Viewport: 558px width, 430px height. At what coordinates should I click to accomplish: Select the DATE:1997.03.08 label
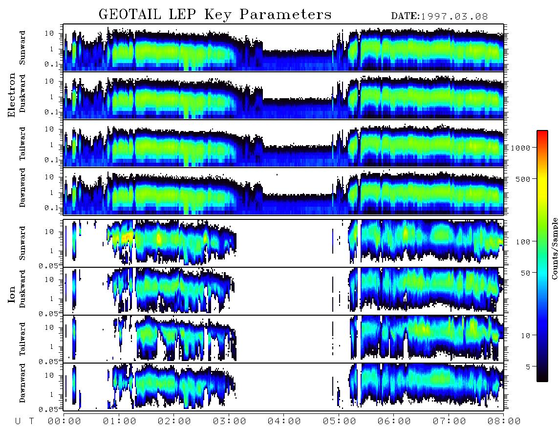click(x=439, y=16)
